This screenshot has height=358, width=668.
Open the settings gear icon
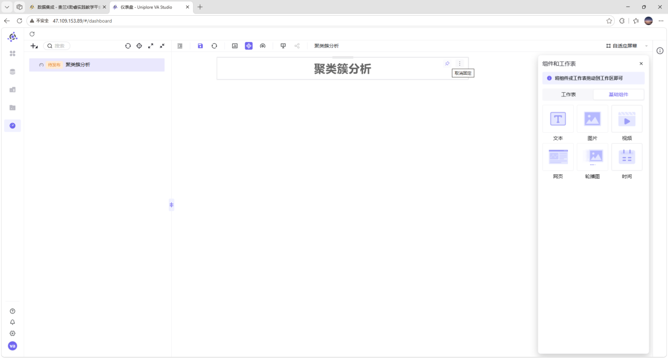[x=13, y=333]
